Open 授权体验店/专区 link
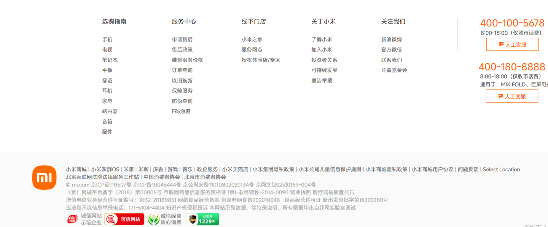This screenshot has height=227, width=548. (261, 60)
